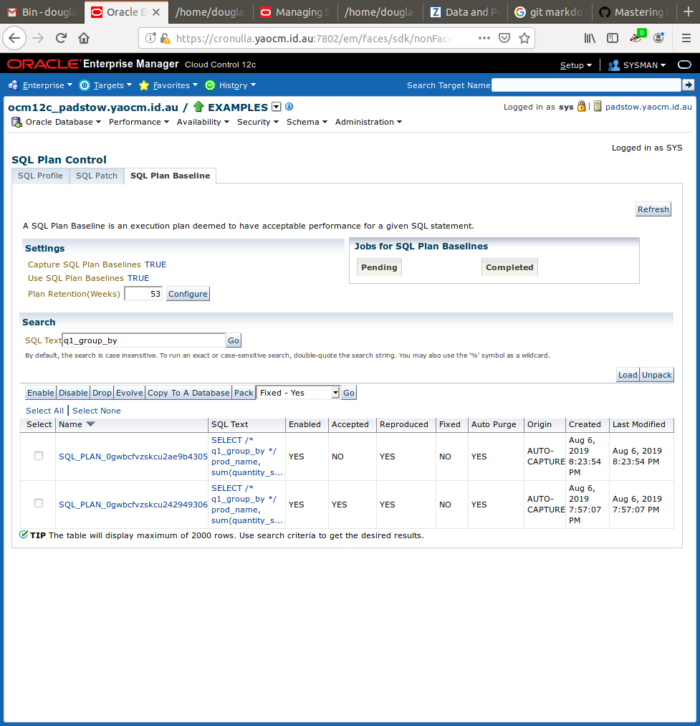This screenshot has height=726, width=700.
Task: Click the Search Target Name field
Action: point(586,85)
